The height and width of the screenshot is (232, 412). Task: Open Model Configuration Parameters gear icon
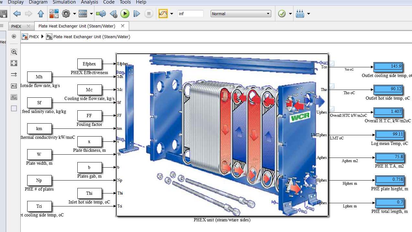point(66,13)
